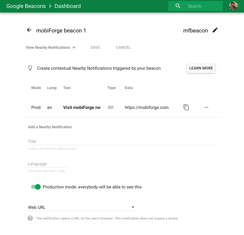
Task: Go to Google Beacons home link
Action: (26, 6)
